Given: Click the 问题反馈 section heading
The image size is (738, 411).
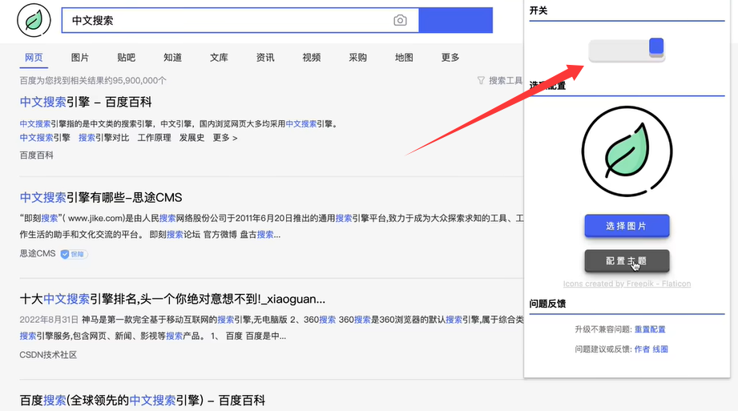Looking at the screenshot, I should (547, 304).
